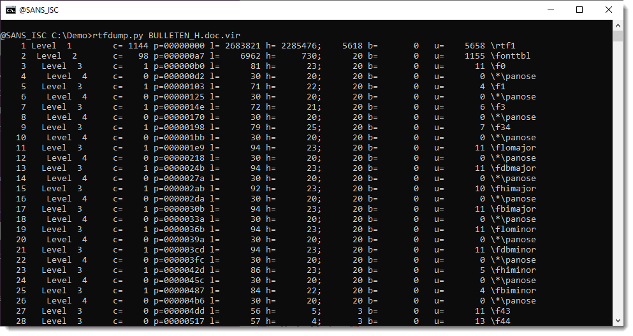The width and height of the screenshot is (633, 336).
Task: Click position value p=00000170
Action: 179,117
